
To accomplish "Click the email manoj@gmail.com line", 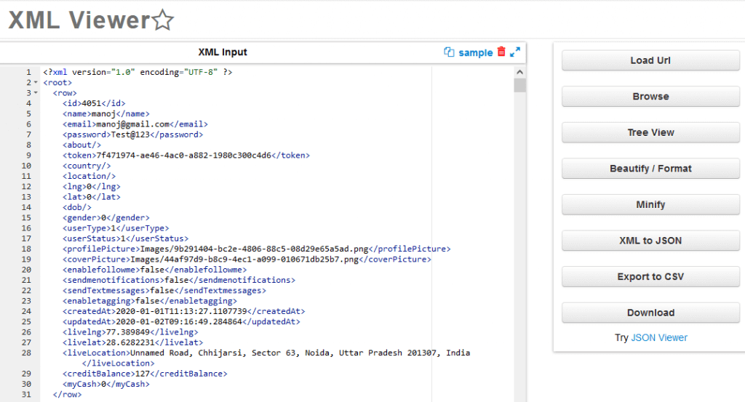I will point(135,124).
